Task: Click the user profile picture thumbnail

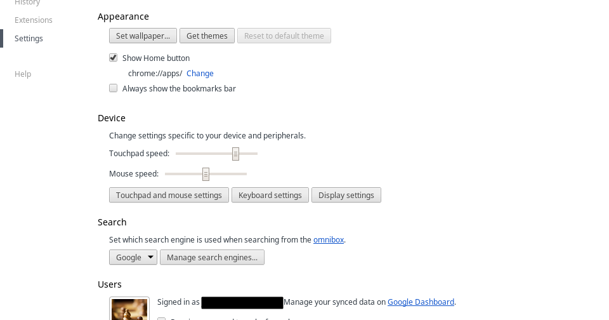Action: pos(129,309)
